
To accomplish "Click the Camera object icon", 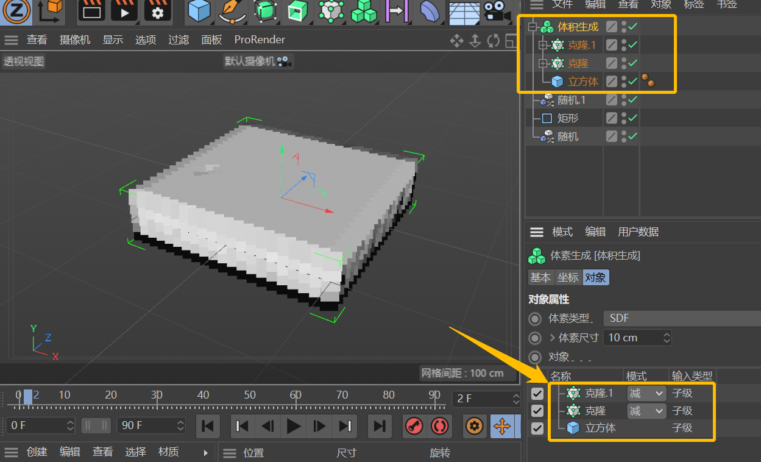I will (497, 10).
